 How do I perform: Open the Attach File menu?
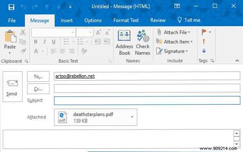click(174, 32)
